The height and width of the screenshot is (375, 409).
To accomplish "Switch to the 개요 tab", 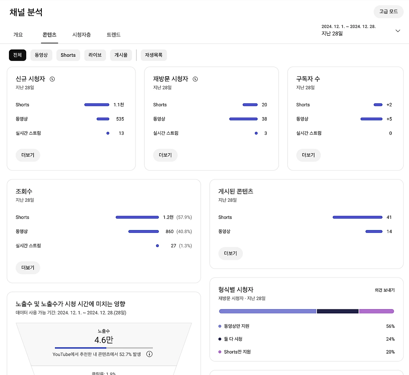I will click(18, 34).
